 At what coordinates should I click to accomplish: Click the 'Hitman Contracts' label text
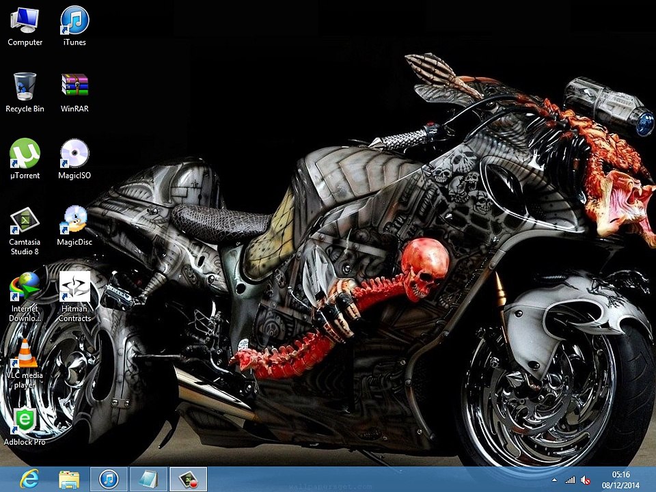[74, 314]
